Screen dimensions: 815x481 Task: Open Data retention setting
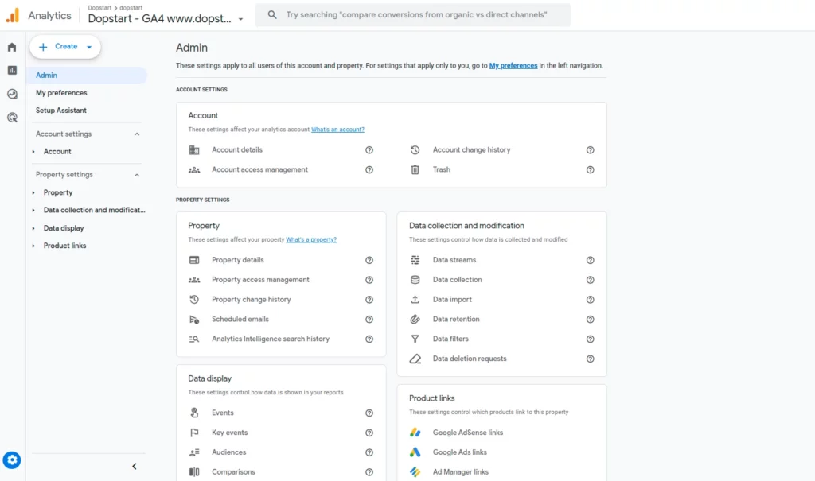(456, 319)
